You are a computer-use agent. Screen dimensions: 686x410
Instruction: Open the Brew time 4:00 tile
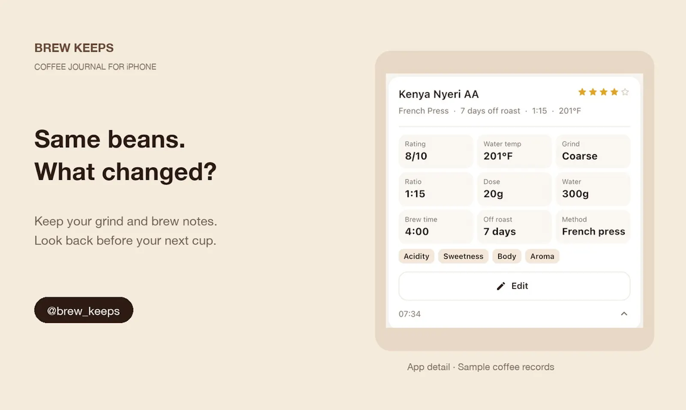[436, 227]
